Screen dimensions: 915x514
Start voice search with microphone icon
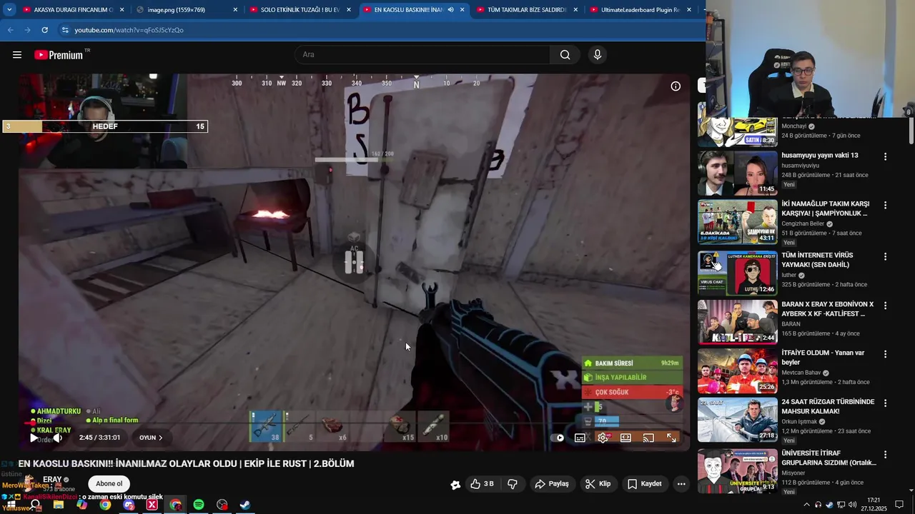(x=598, y=55)
